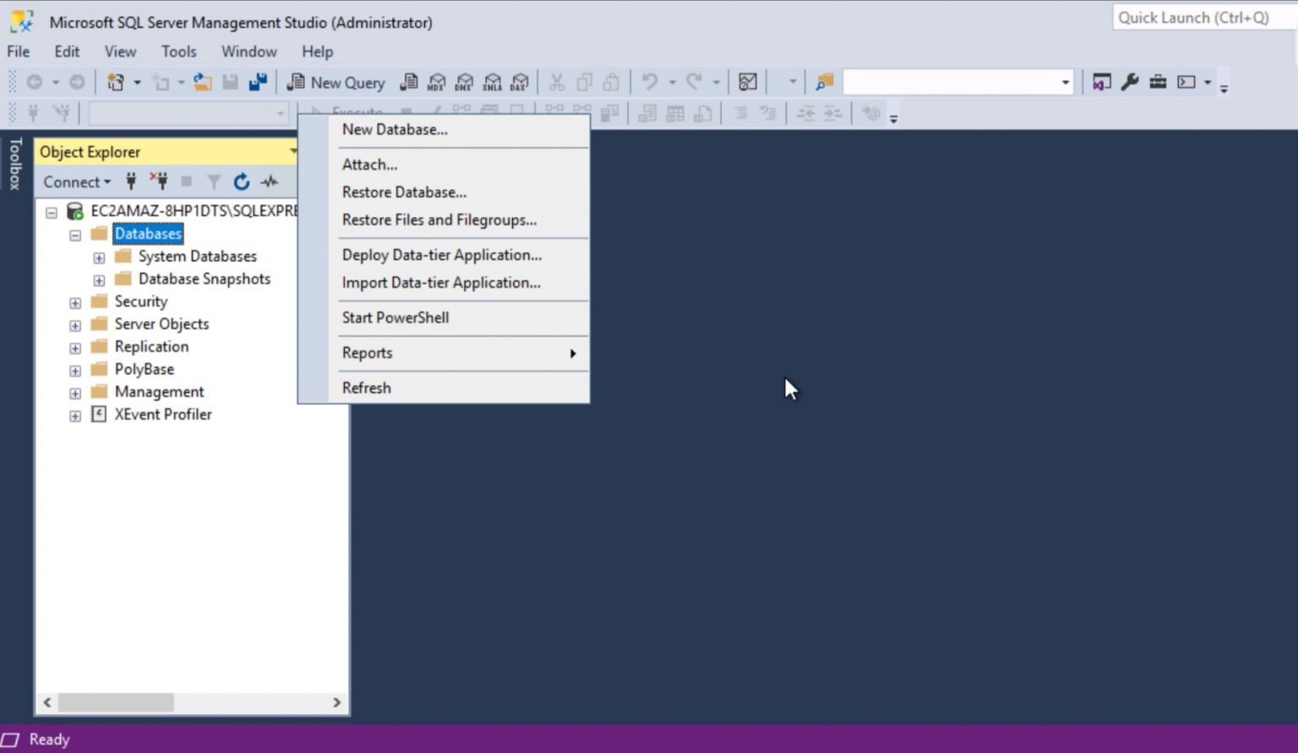This screenshot has width=1298, height=753.
Task: Click the Activity Monitor icon in Object Explorer
Action: (x=270, y=181)
